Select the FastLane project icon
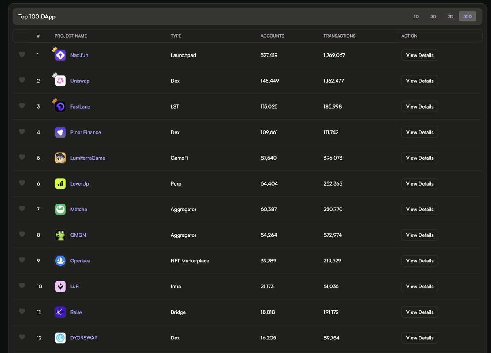The height and width of the screenshot is (353, 491). click(59, 106)
